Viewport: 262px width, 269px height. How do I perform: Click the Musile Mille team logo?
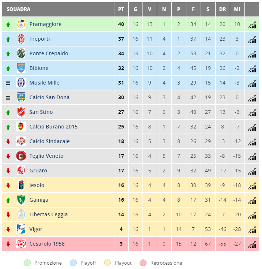pos(21,82)
